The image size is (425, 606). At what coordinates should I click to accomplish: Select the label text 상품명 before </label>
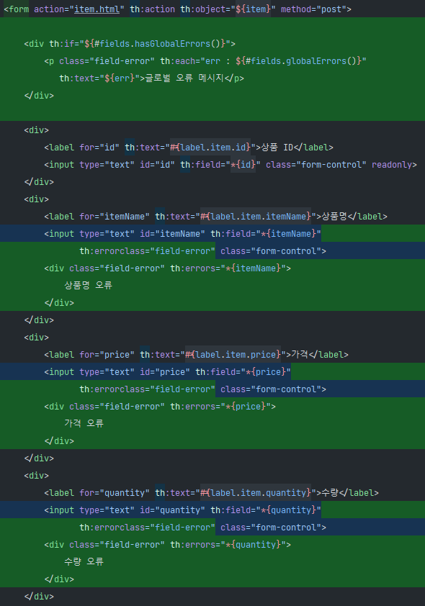click(x=334, y=217)
